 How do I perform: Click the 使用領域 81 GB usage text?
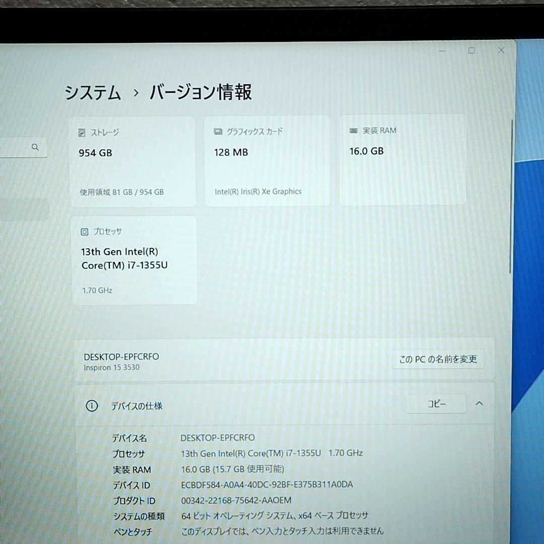click(122, 192)
